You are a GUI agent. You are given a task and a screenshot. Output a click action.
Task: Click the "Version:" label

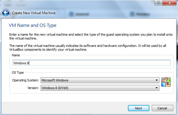point(33,88)
